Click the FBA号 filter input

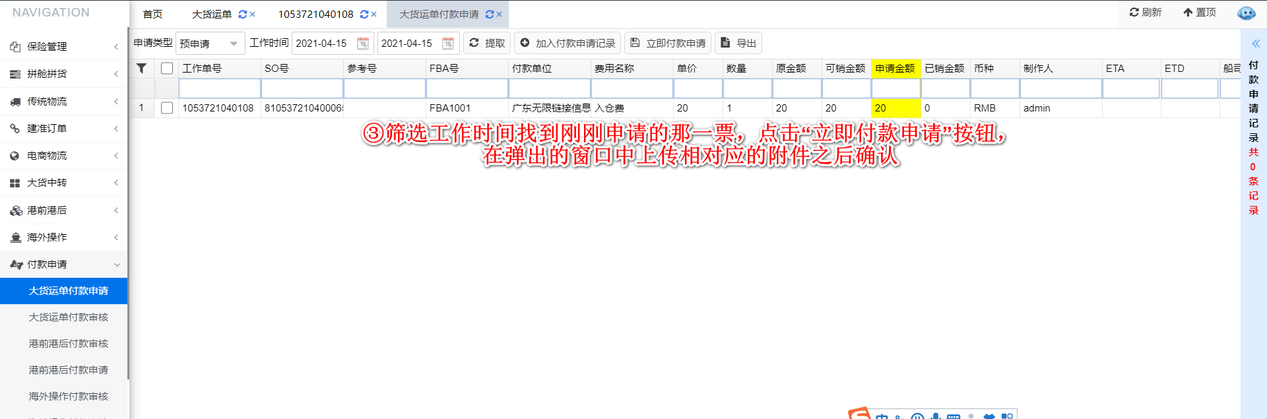click(x=467, y=88)
